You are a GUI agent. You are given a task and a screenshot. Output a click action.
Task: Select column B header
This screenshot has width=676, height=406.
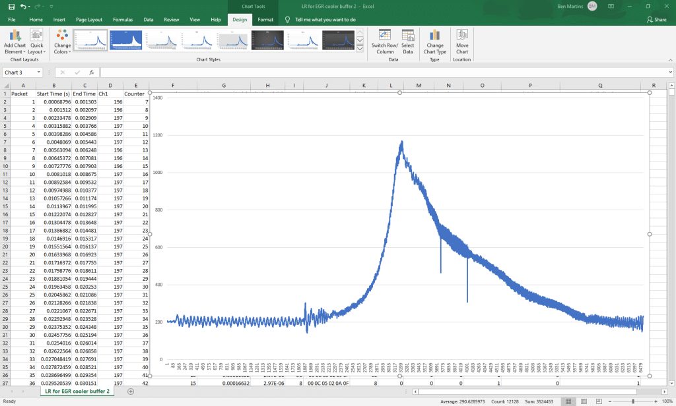(54, 85)
